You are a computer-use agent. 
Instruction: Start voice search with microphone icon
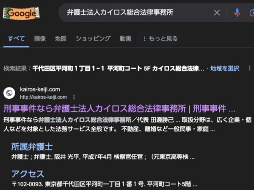click(237, 13)
